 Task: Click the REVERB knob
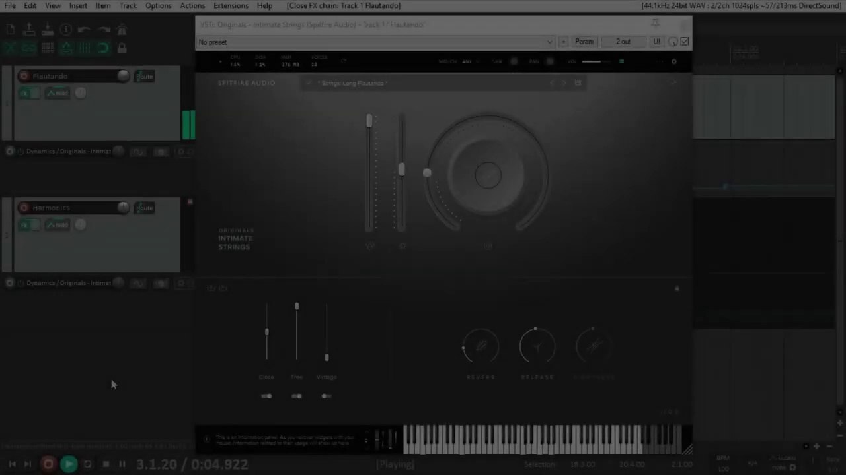coord(481,346)
